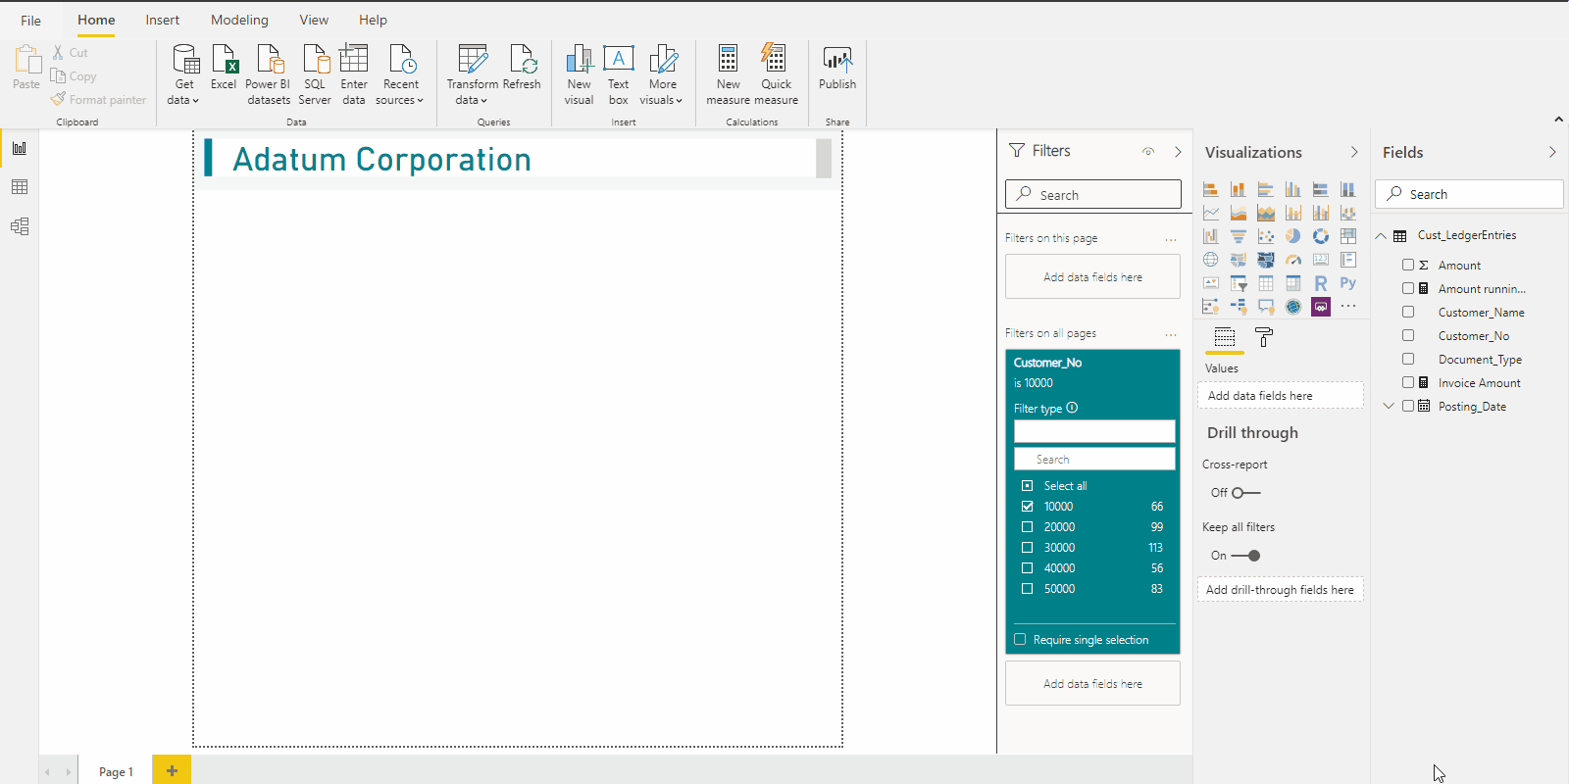1569x784 pixels.
Task: Open the Help ribbon tab
Action: 373,20
